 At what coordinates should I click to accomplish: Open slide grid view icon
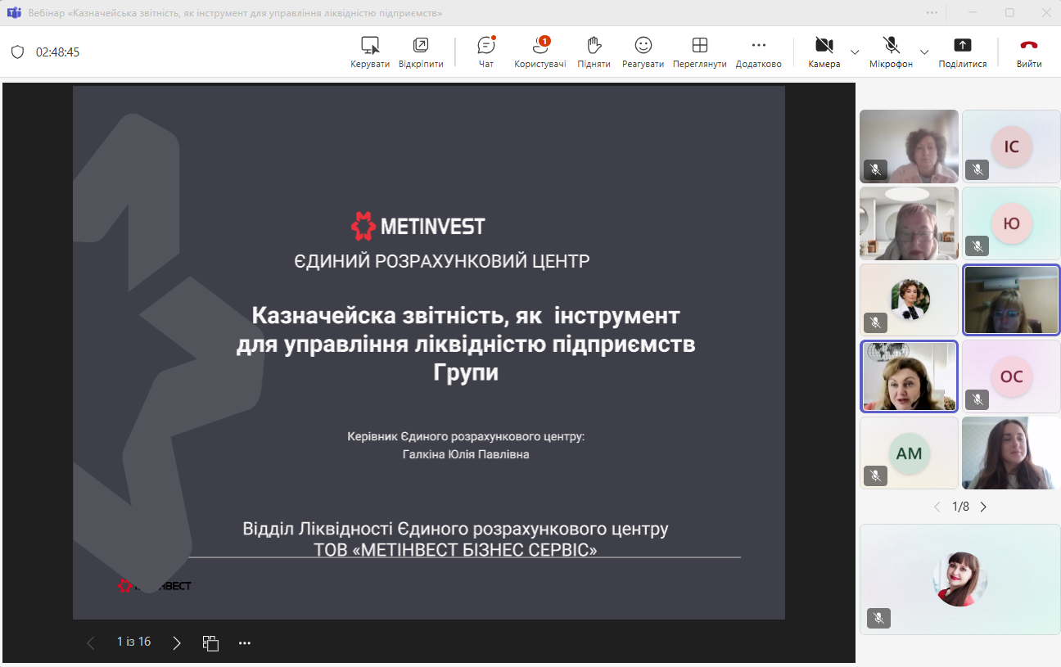coord(210,642)
